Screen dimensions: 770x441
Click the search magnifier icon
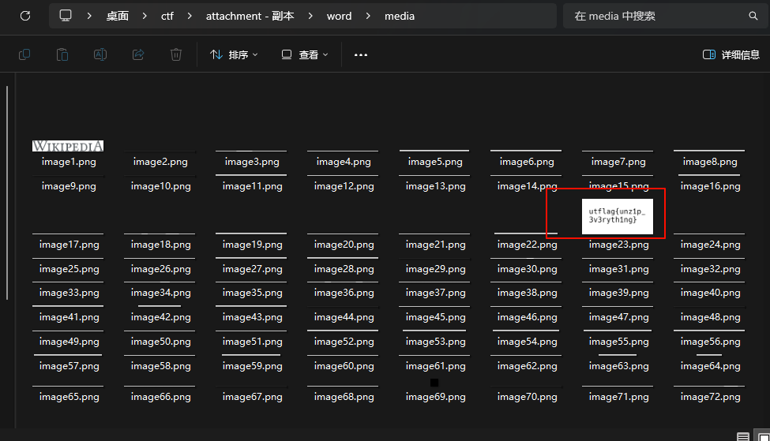pos(753,16)
